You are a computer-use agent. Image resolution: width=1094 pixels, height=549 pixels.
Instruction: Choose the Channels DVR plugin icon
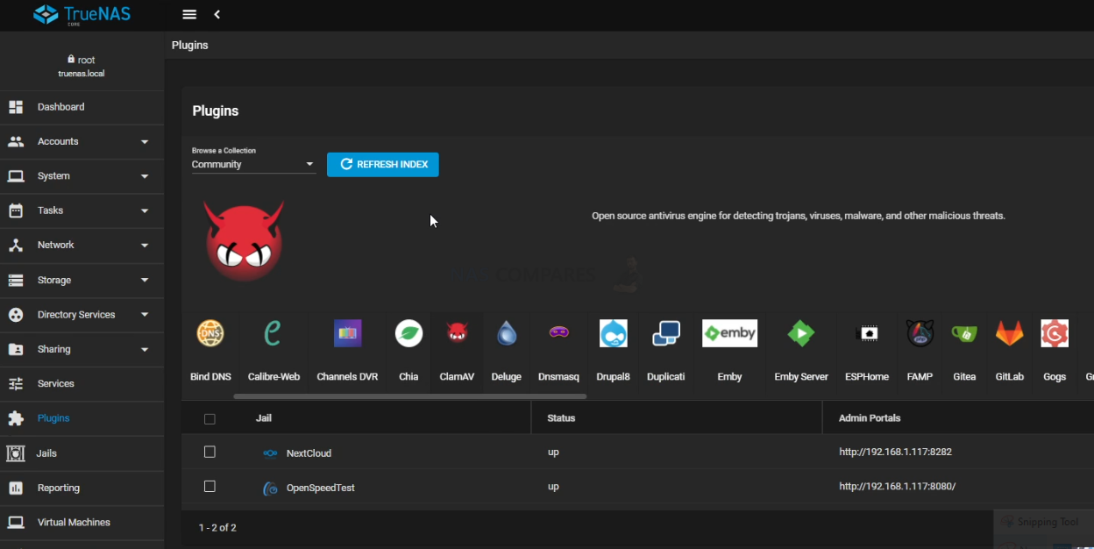click(347, 333)
